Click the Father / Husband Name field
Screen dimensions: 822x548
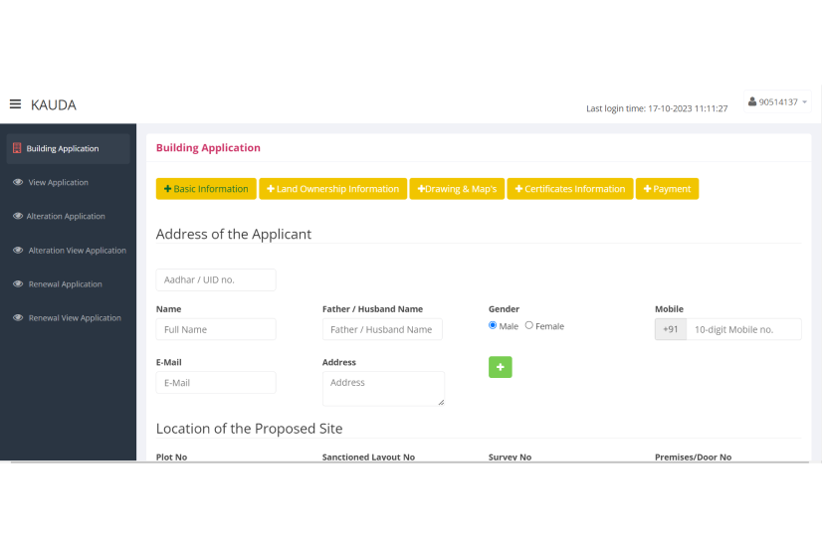[x=382, y=329]
